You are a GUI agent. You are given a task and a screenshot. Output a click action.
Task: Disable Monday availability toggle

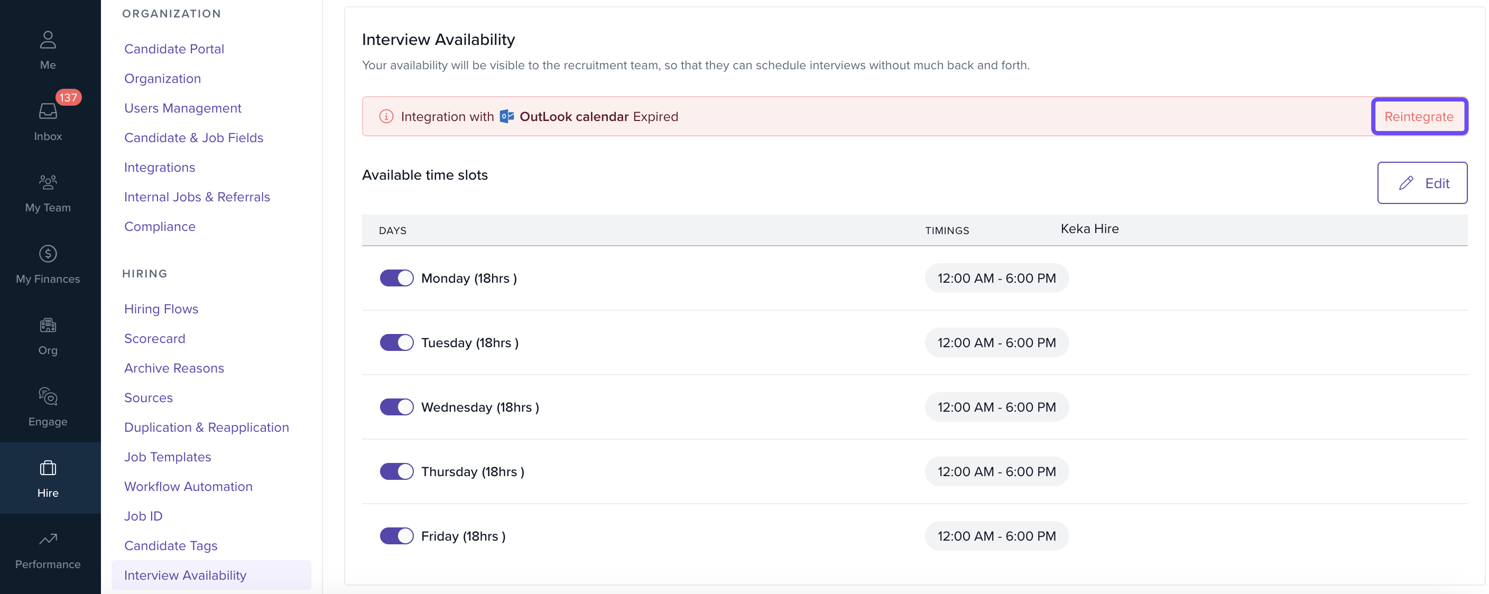click(396, 278)
